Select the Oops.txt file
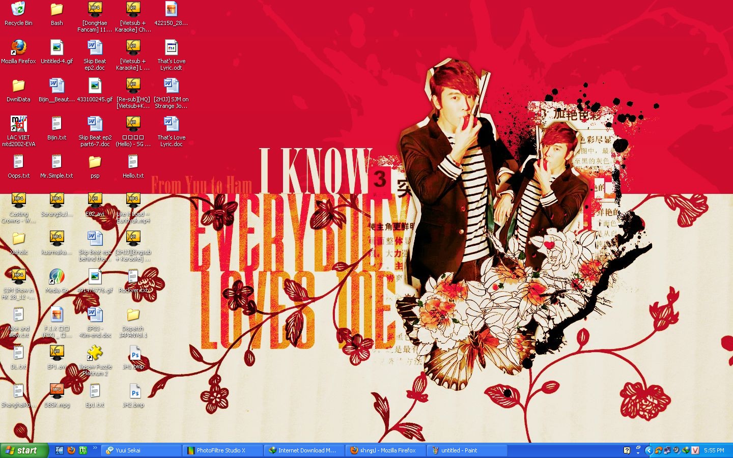Viewport: 733px width, 458px height. pyautogui.click(x=18, y=166)
